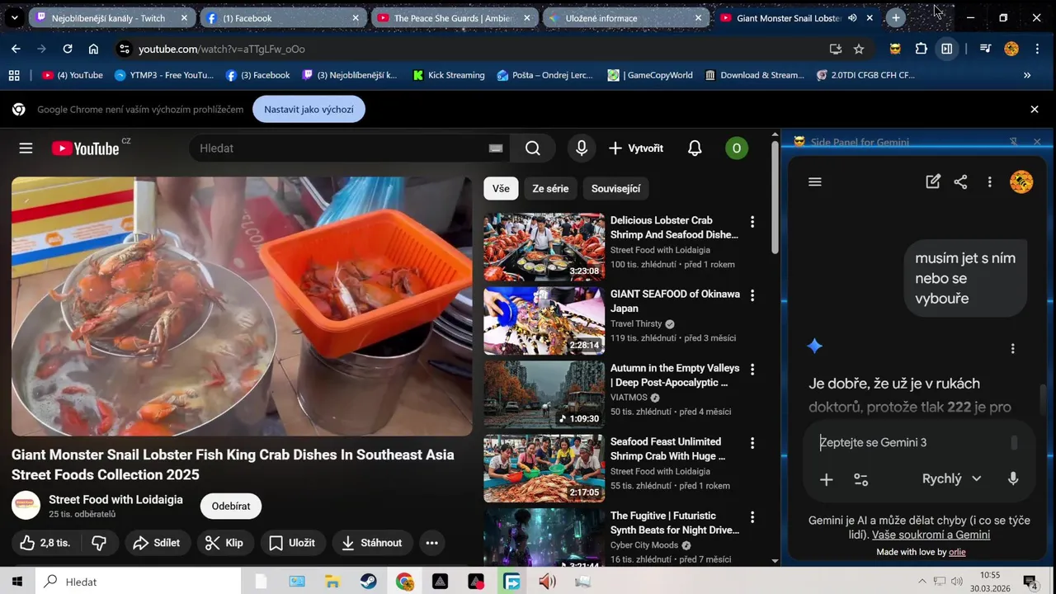Open options for Seafood Feast Unlimited video
This screenshot has width=1056, height=594.
[x=752, y=443]
